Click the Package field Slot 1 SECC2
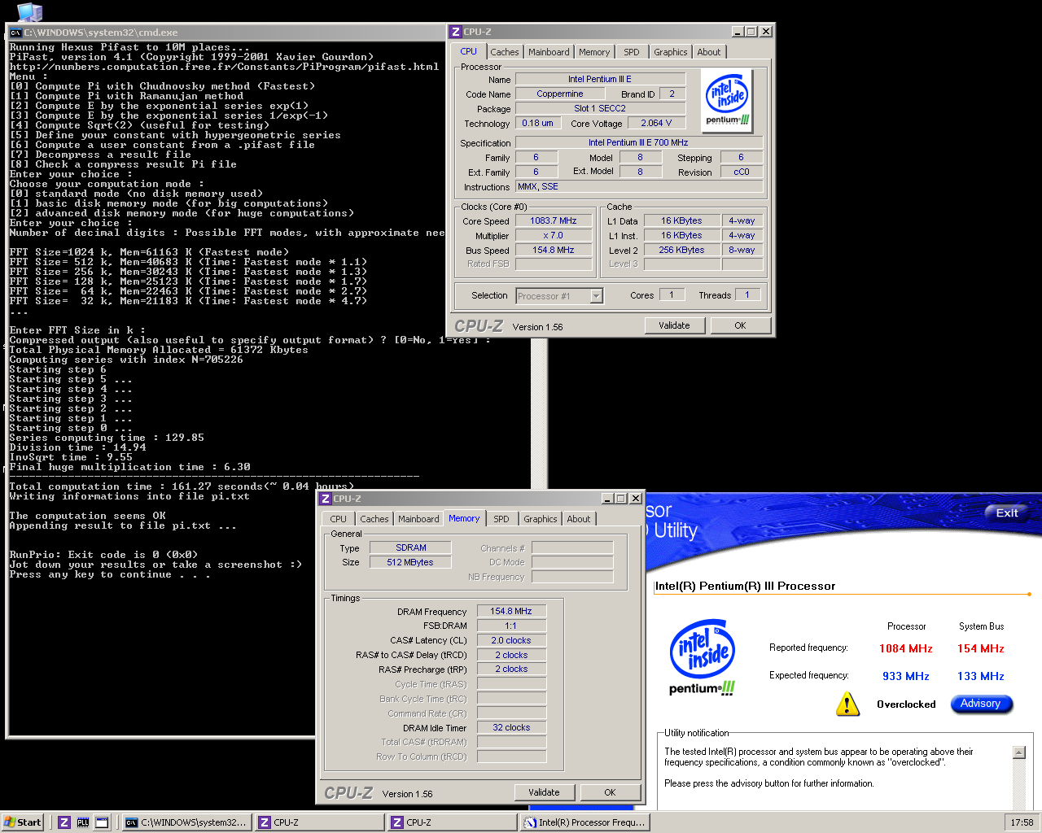 click(600, 109)
